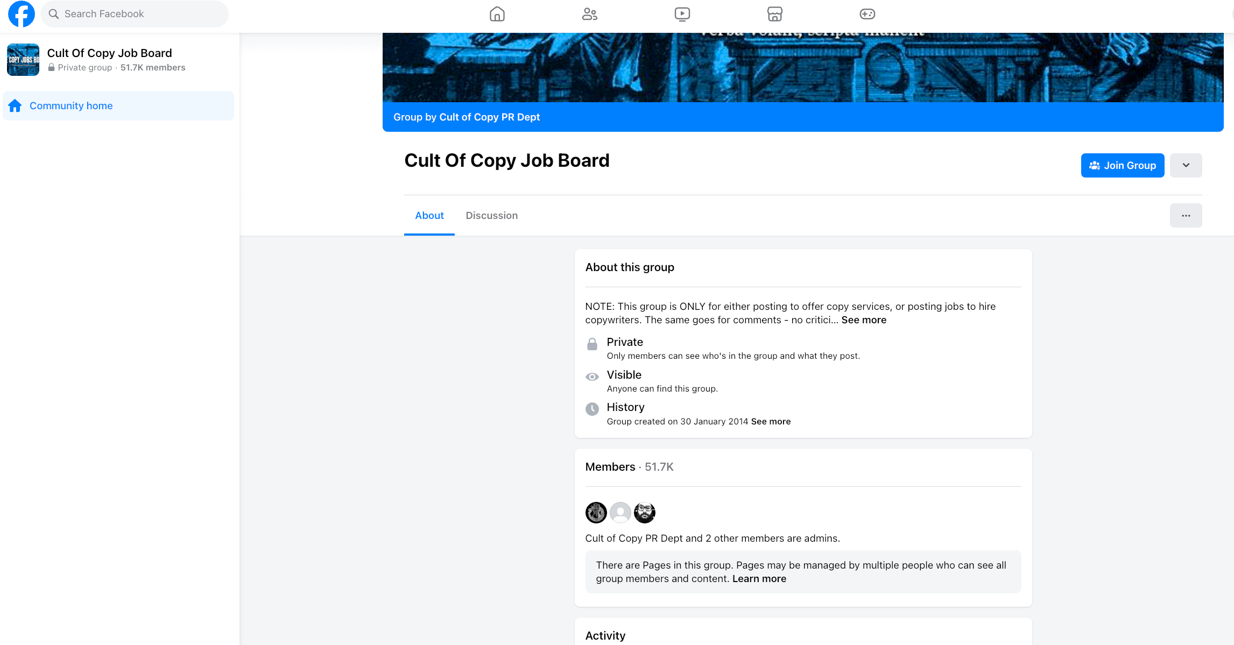Open the three-dot more options menu

(1186, 216)
